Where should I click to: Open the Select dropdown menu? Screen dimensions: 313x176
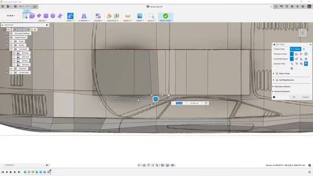click(151, 21)
